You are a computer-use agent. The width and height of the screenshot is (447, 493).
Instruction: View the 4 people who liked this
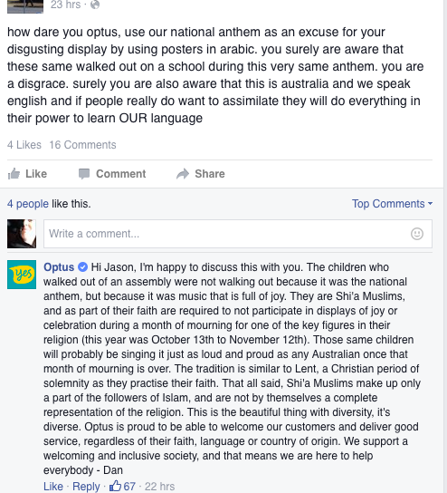(x=28, y=204)
